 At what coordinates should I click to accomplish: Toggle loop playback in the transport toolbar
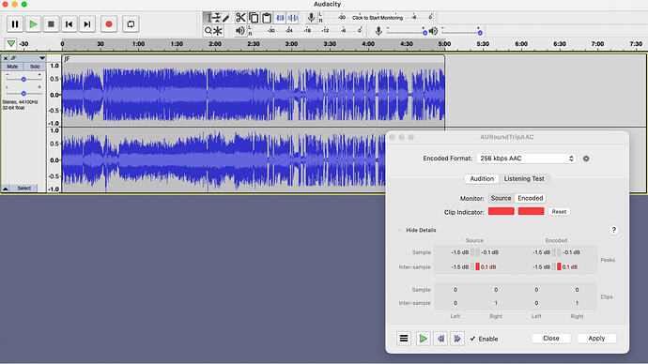pos(131,24)
